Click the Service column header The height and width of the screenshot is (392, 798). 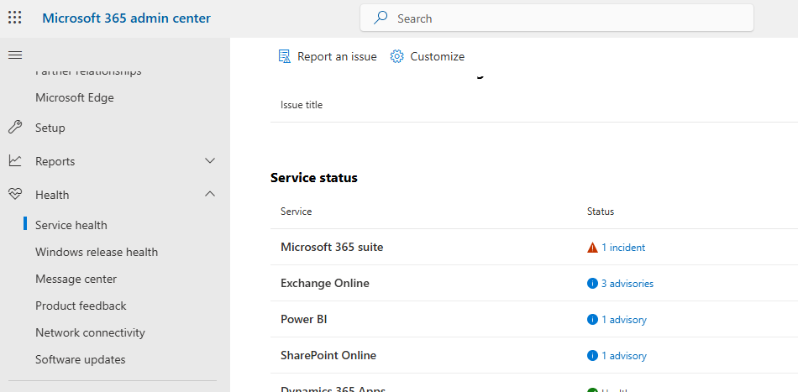click(297, 212)
